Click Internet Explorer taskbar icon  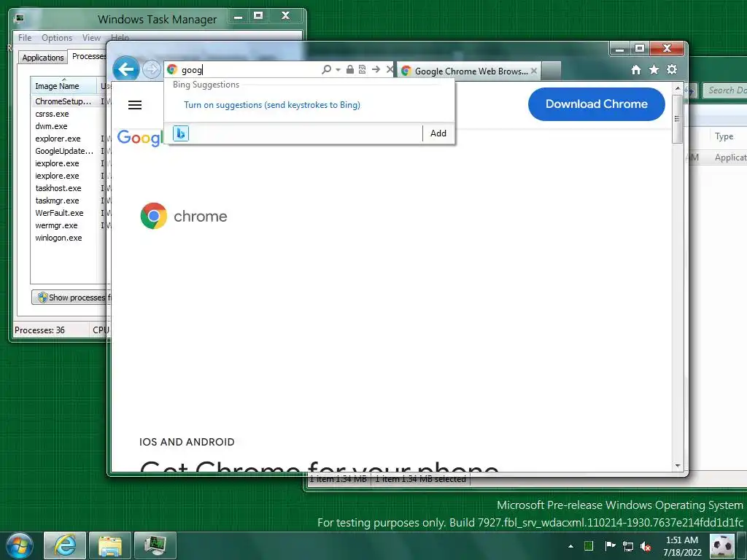point(65,545)
